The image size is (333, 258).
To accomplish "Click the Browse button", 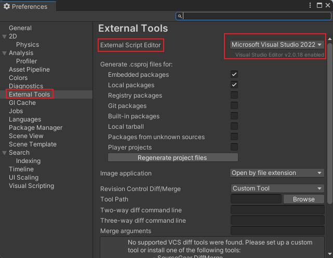I will point(304,199).
